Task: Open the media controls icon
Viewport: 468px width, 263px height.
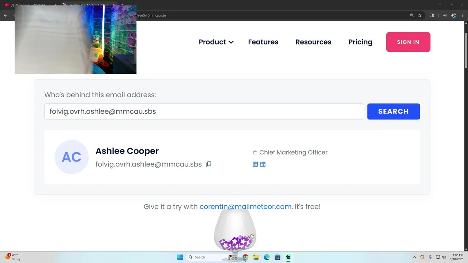Action: click(445, 15)
